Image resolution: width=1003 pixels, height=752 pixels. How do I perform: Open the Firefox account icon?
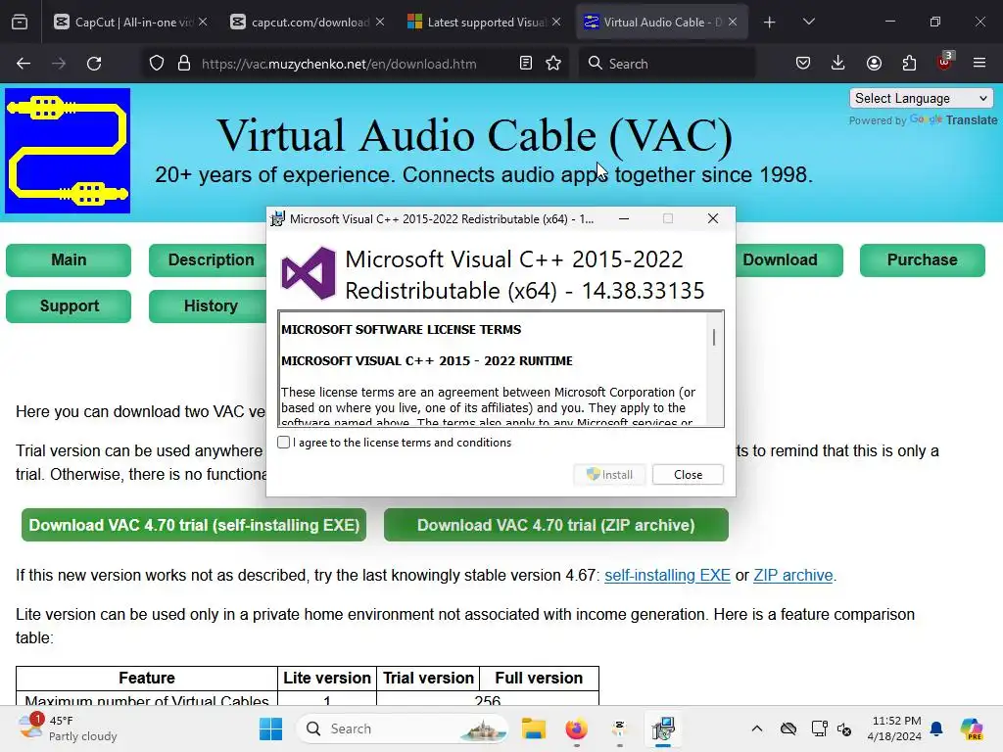[x=874, y=64]
